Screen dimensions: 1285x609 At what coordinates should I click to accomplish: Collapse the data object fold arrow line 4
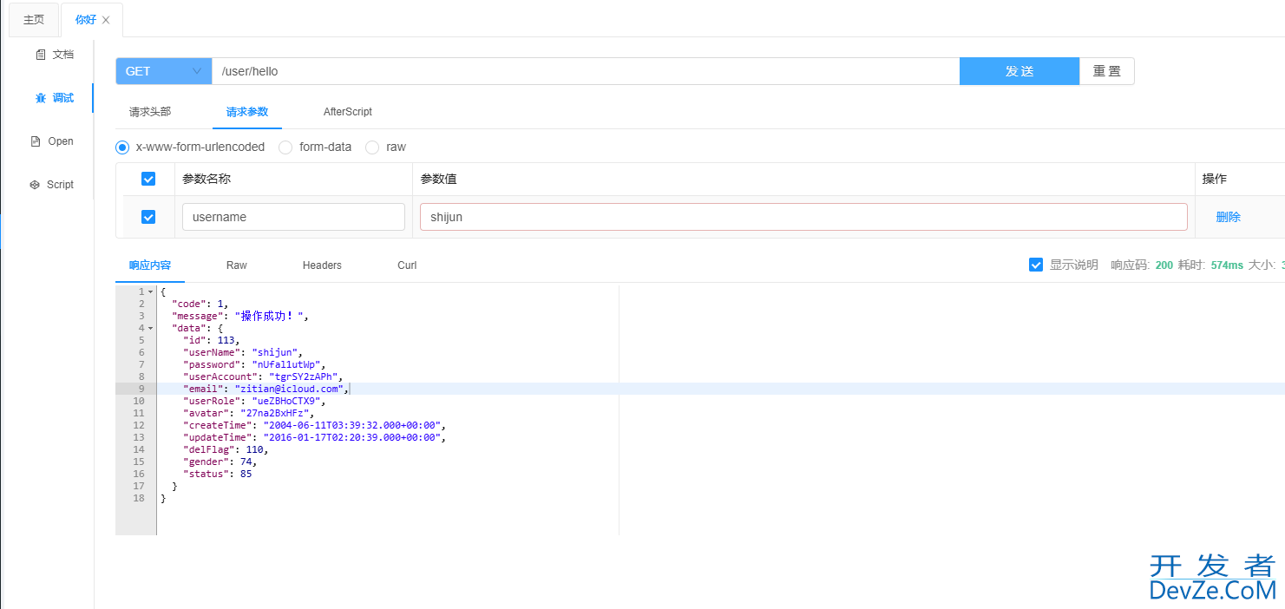coord(151,329)
